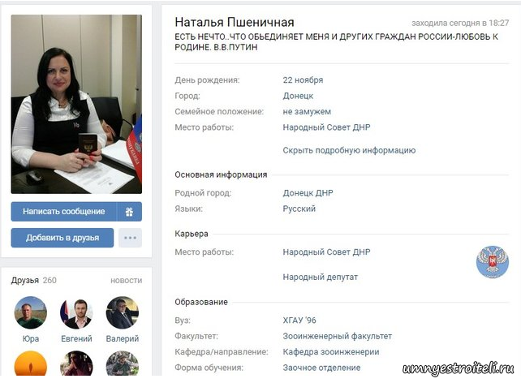521x383 pixels.
Task: Click the Народный Совет ДНР emblem logo
Action: click(493, 262)
